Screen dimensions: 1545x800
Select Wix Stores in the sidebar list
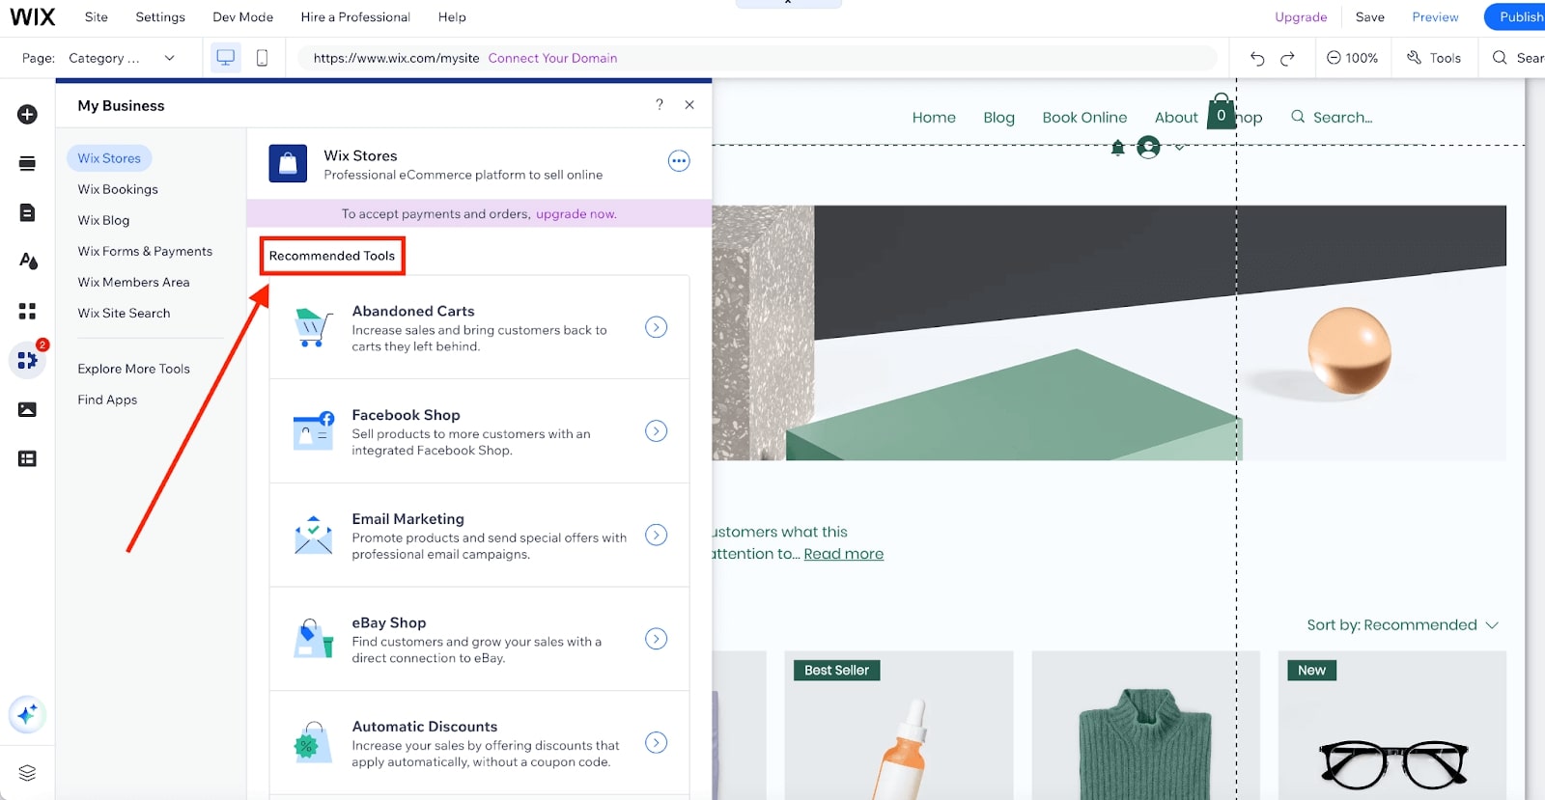pos(109,158)
